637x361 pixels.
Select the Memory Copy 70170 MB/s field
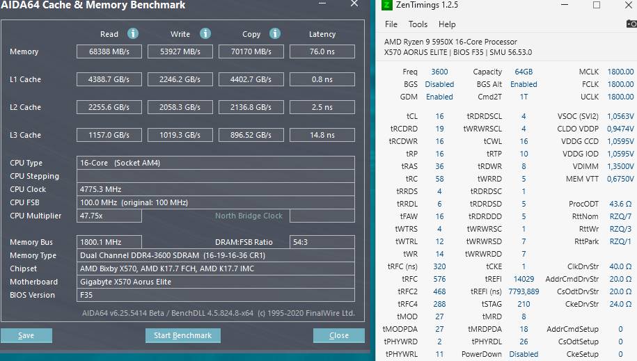click(x=251, y=51)
